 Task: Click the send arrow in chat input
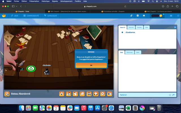tap(173, 95)
